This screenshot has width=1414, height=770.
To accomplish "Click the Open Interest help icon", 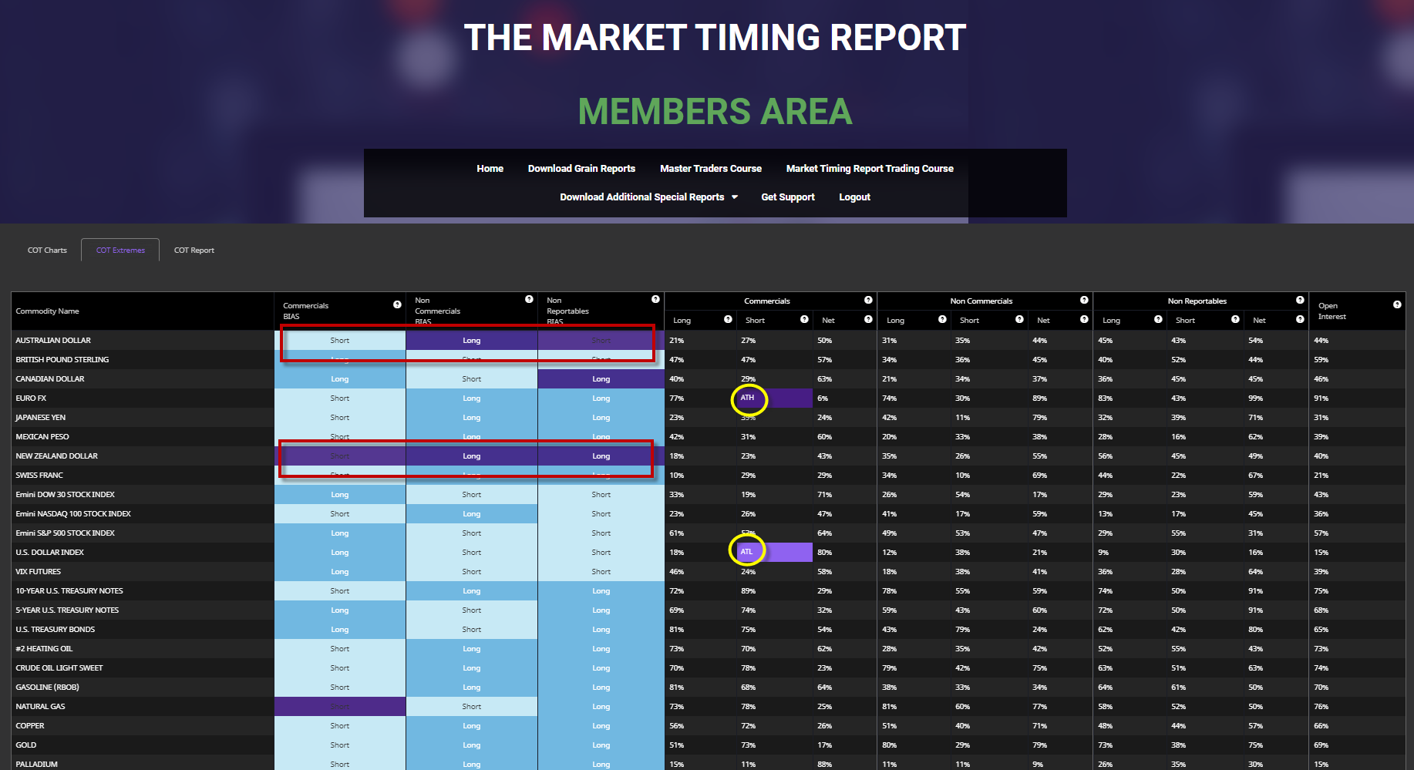I will pos(1397,304).
